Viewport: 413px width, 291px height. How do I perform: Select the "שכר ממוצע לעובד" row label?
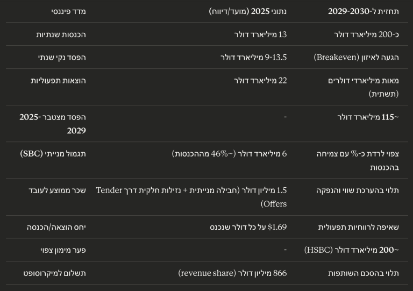coord(57,190)
